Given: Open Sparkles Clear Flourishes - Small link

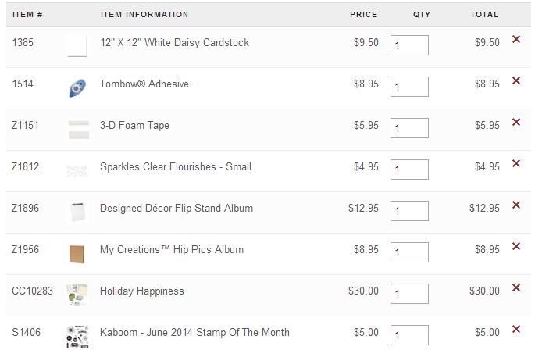Looking at the screenshot, I should [176, 167].
